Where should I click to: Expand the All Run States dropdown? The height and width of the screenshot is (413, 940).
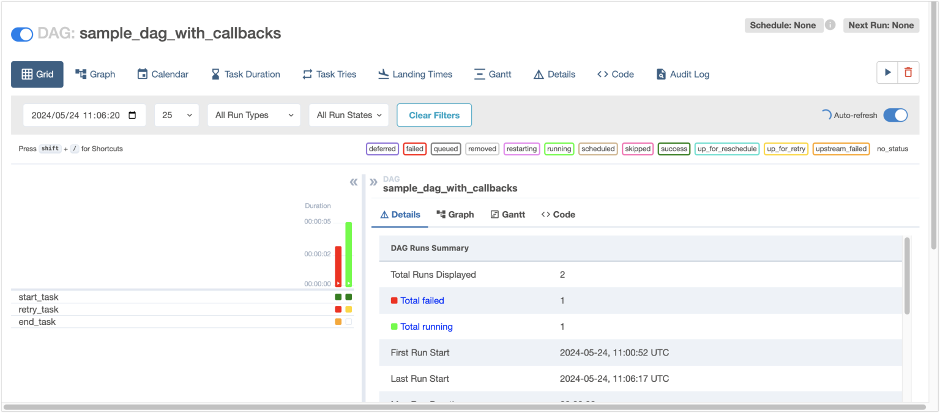tap(348, 115)
